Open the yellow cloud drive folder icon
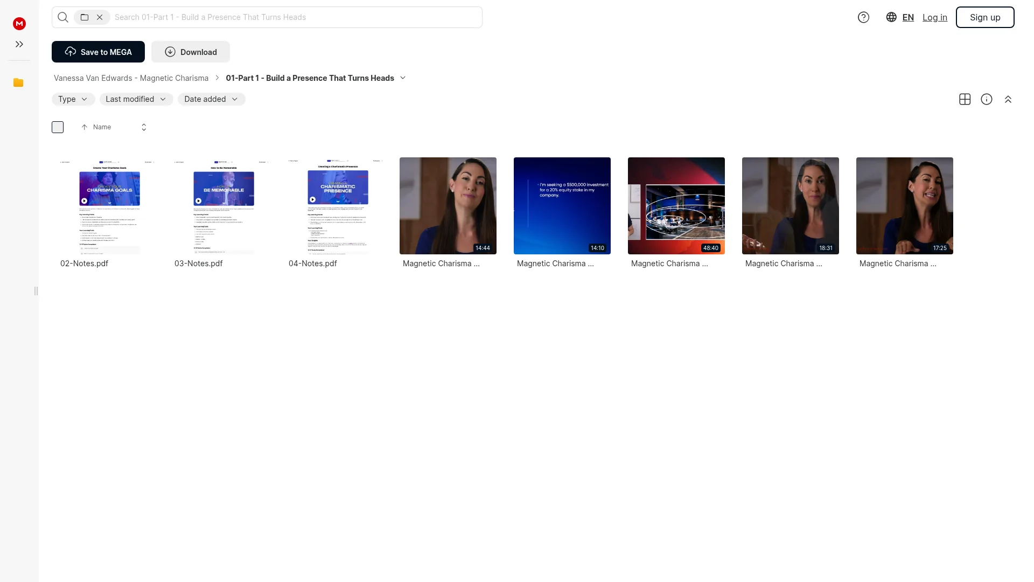This screenshot has width=1034, height=582. tap(18, 82)
